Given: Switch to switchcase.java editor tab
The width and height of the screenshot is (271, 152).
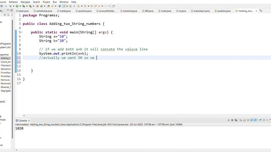Looking at the screenshot, I should pos(43,11).
